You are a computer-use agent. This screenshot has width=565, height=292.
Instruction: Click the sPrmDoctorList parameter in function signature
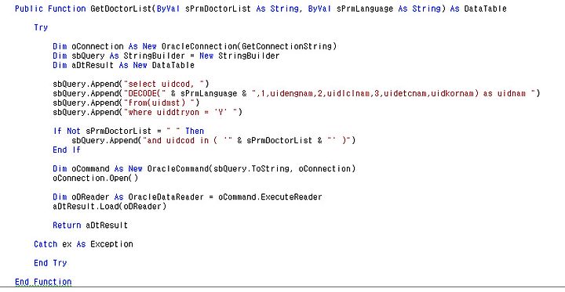(x=218, y=9)
